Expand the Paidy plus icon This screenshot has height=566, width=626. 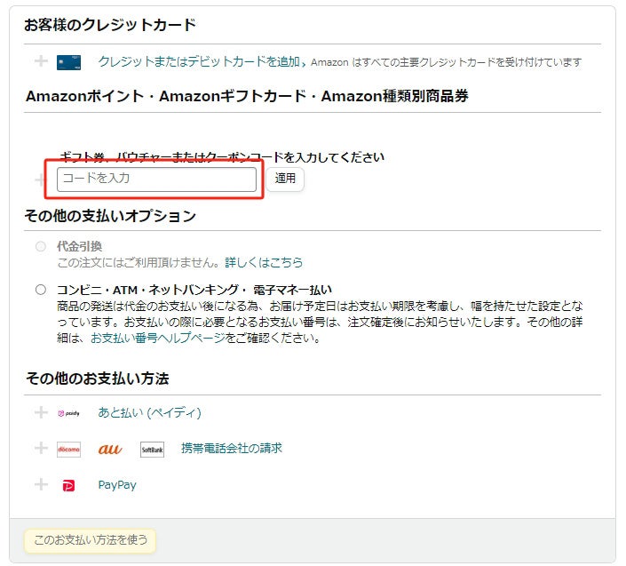click(41, 412)
